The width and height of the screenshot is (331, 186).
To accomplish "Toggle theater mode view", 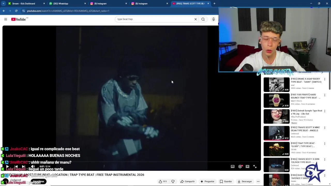I will (x=247, y=167).
